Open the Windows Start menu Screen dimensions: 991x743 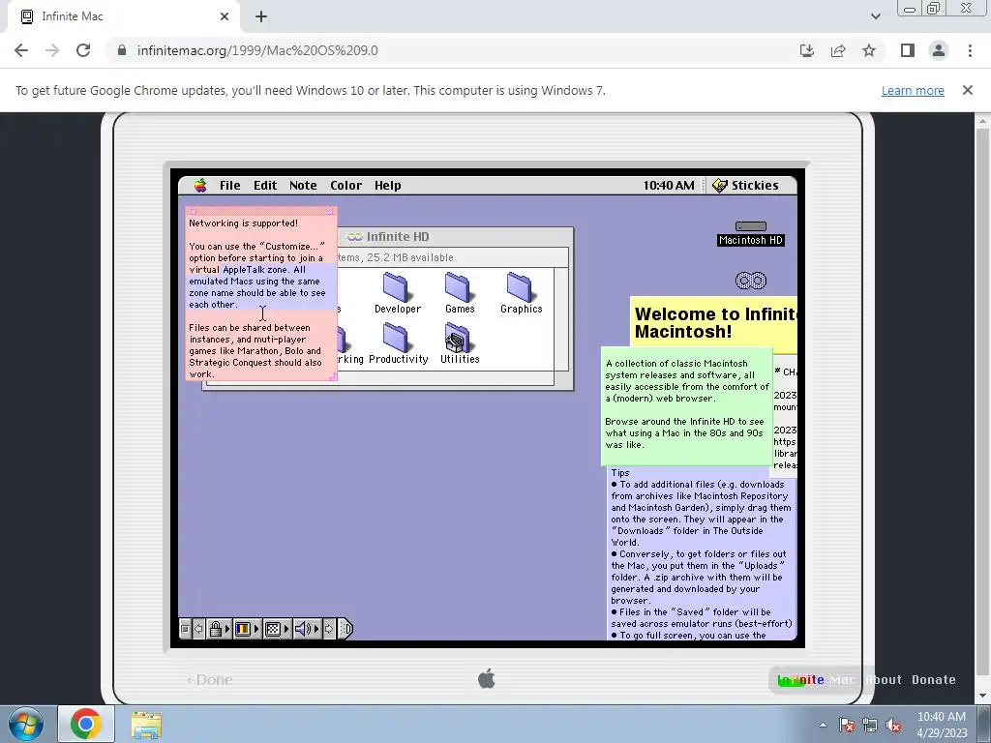click(x=26, y=724)
